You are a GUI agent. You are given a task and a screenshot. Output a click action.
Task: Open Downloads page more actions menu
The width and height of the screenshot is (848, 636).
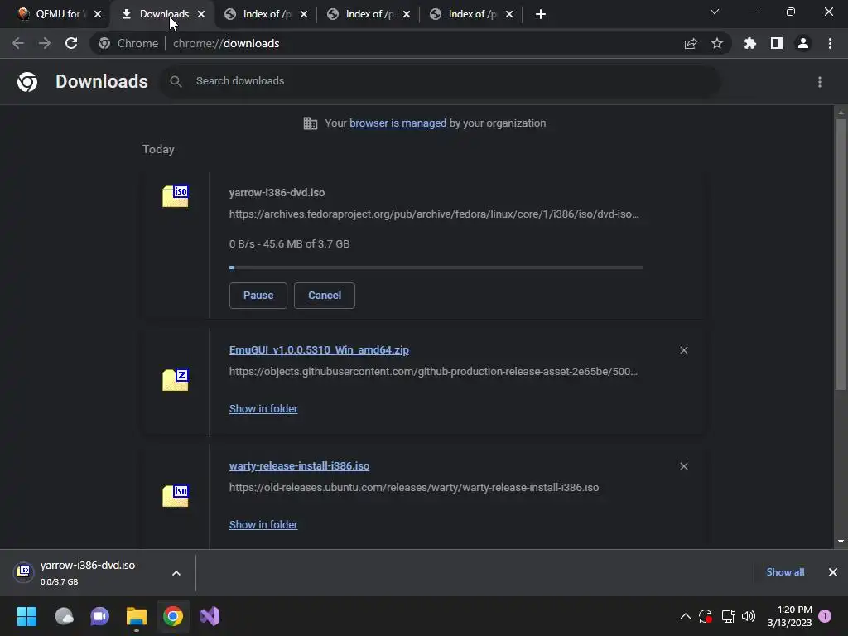[x=820, y=82]
